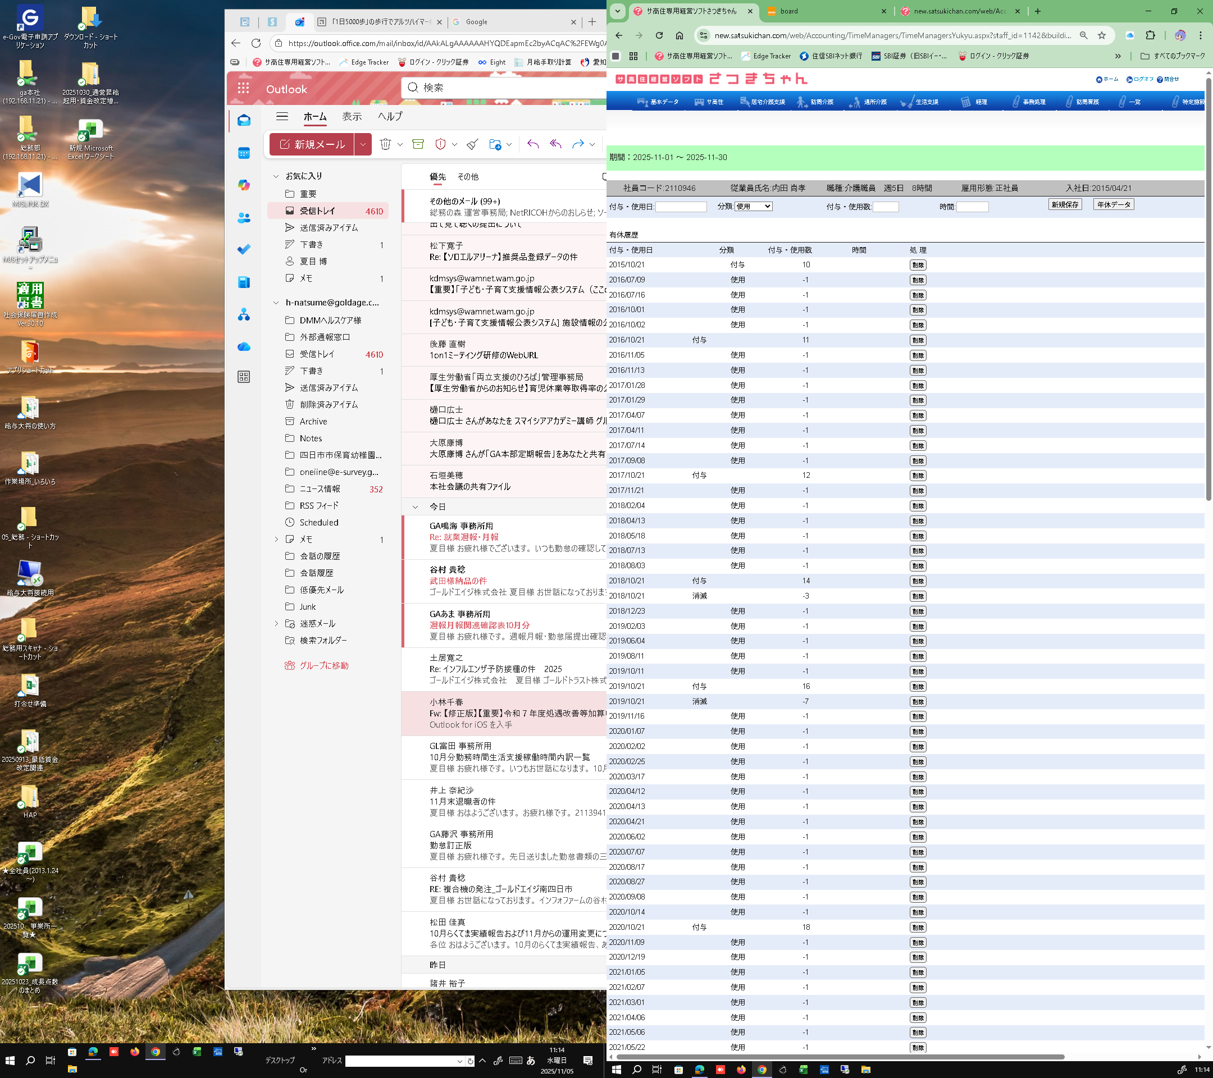Open the Outlook app launcher grid
1213x1078 pixels.
[x=243, y=88]
